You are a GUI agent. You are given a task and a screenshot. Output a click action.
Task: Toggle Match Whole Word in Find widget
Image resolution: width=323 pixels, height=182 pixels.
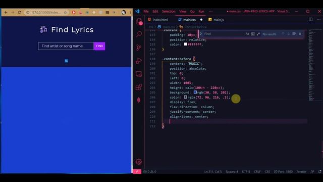pos(253,34)
